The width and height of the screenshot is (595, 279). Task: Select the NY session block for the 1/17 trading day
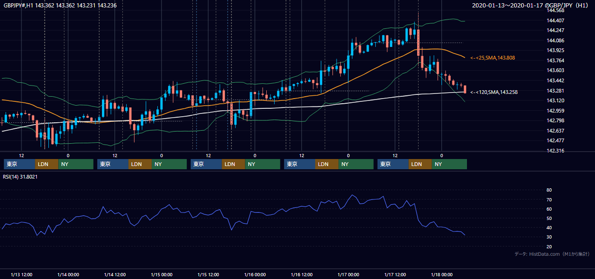click(x=449, y=164)
